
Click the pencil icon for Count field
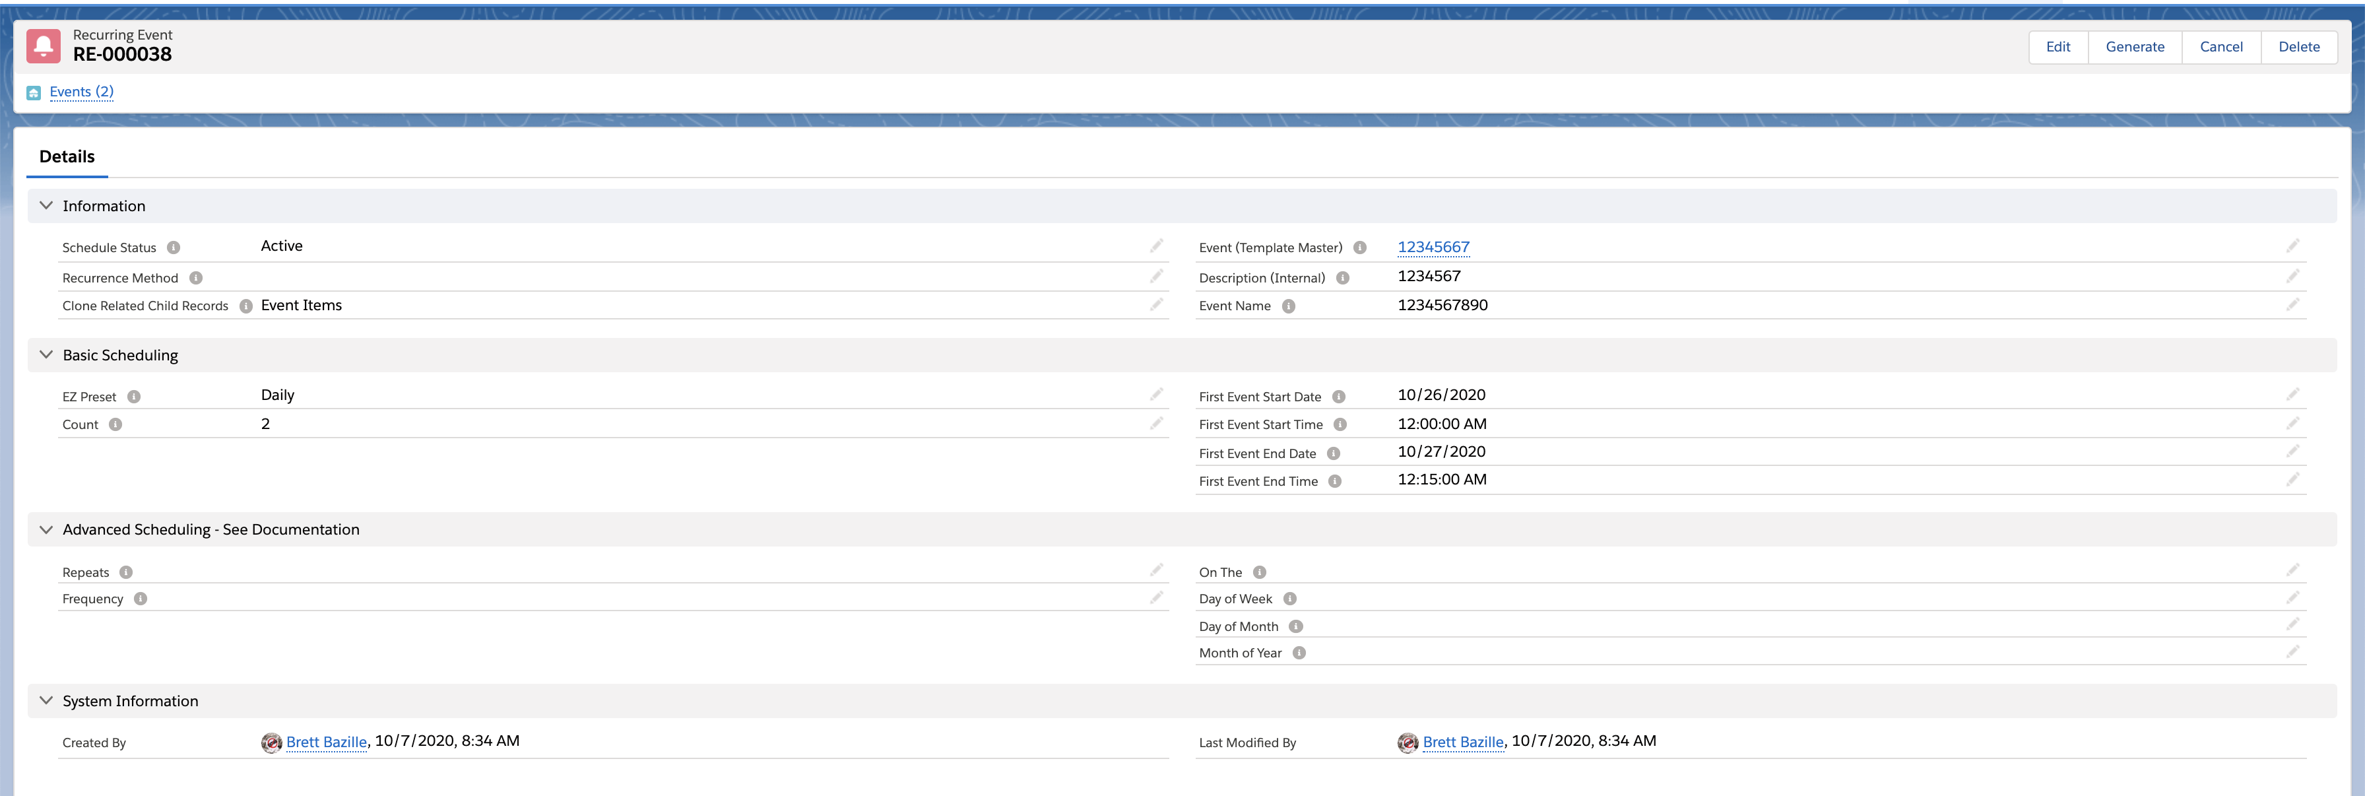click(1156, 423)
